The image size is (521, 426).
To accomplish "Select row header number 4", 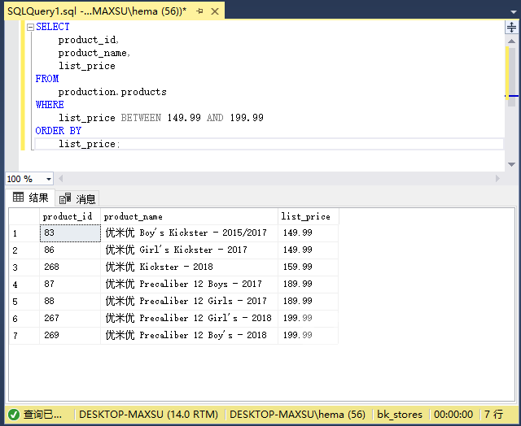I will click(24, 285).
